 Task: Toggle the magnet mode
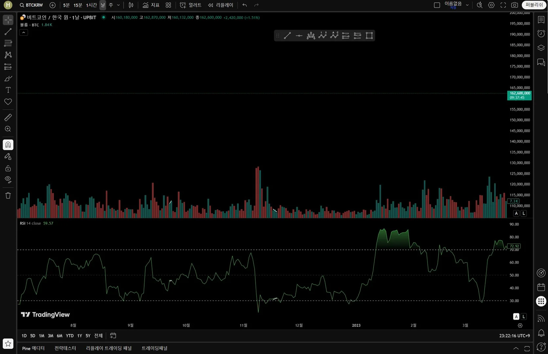pos(8,145)
